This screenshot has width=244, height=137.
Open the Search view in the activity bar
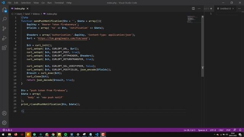(4, 19)
